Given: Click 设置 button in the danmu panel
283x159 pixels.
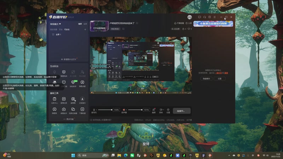Looking at the screenshot, I should click(x=219, y=78).
